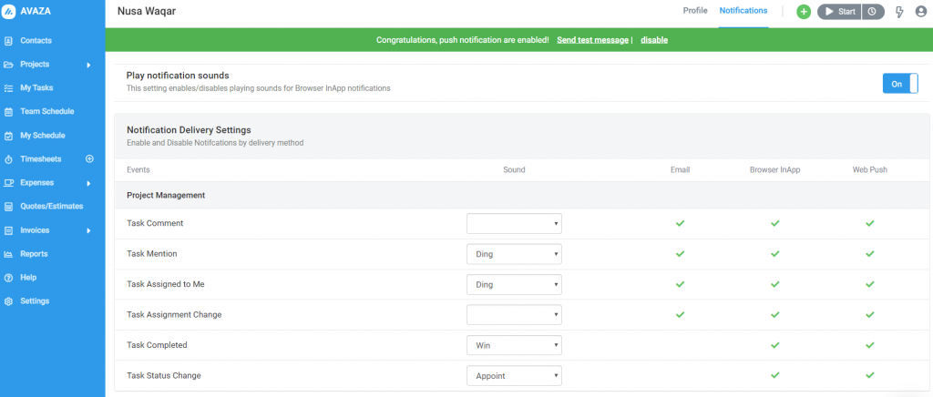This screenshot has width=933, height=397.
Task: Click the Timesheets plus icon in sidebar
Action: click(90, 158)
